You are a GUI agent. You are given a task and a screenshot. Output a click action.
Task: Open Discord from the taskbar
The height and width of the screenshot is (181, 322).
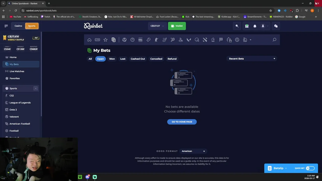pyautogui.click(x=87, y=177)
